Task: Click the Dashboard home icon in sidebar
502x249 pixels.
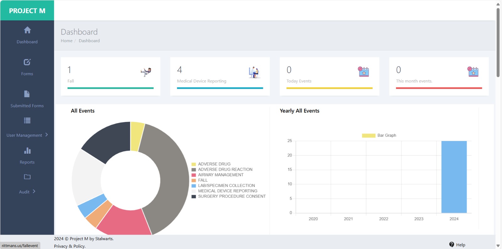Action: pos(27,30)
